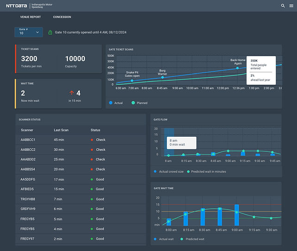
Task: Click the 3200 Tickets per min value
Action: (29, 59)
